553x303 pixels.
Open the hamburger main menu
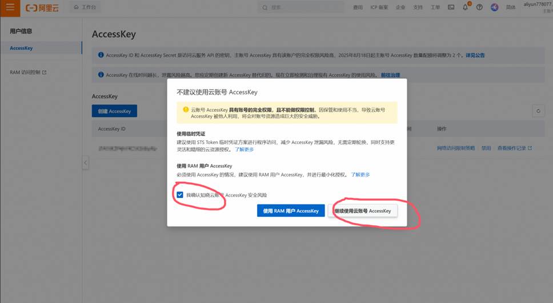pyautogui.click(x=10, y=7)
